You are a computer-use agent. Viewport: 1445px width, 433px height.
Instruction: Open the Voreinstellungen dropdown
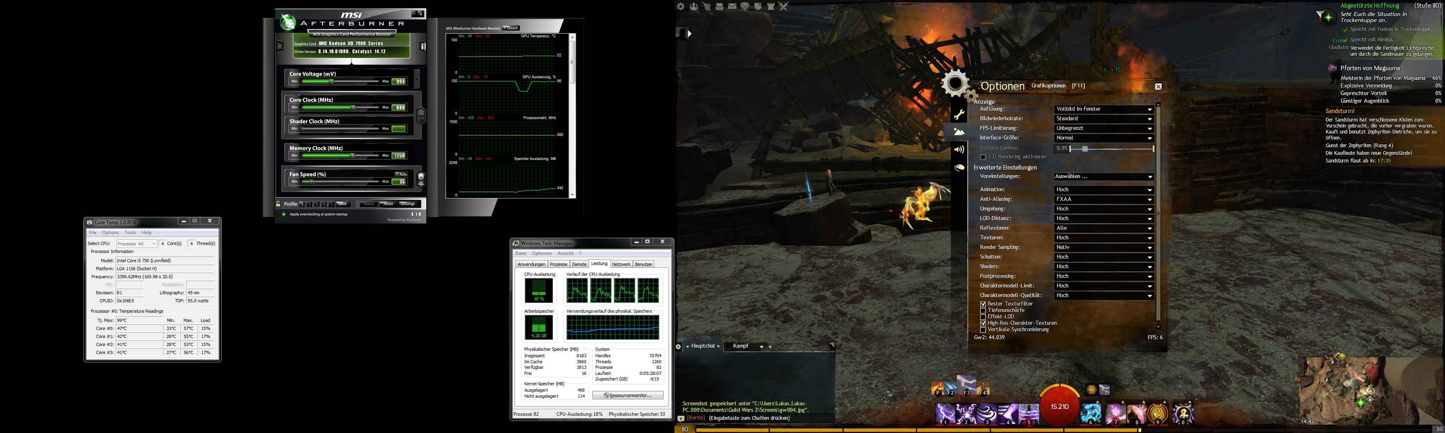pos(1103,176)
